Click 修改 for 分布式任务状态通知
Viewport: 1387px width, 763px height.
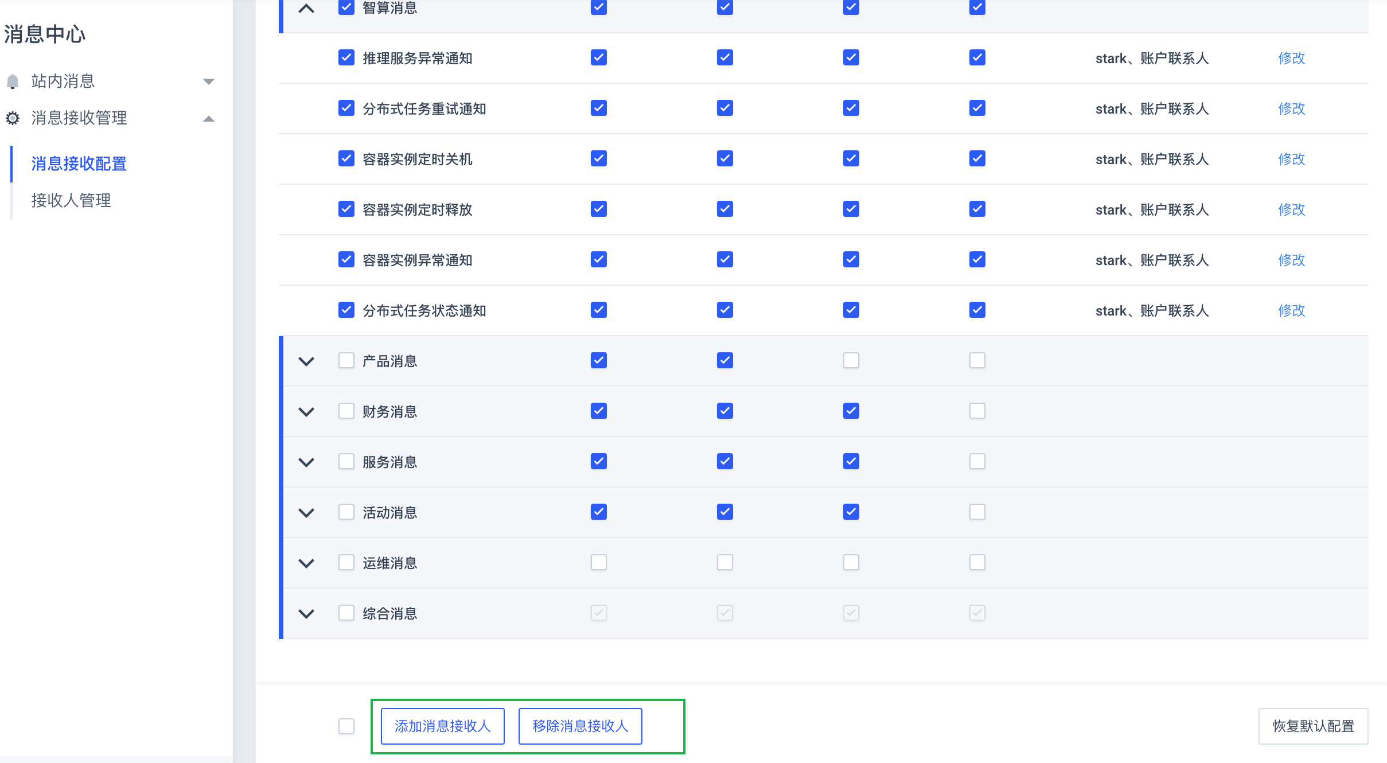tap(1292, 310)
